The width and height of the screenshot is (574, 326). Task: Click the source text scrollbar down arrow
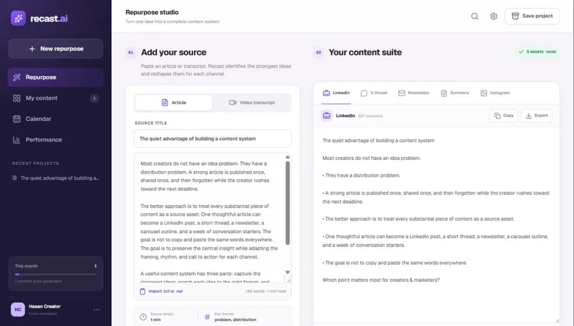pyautogui.click(x=288, y=273)
